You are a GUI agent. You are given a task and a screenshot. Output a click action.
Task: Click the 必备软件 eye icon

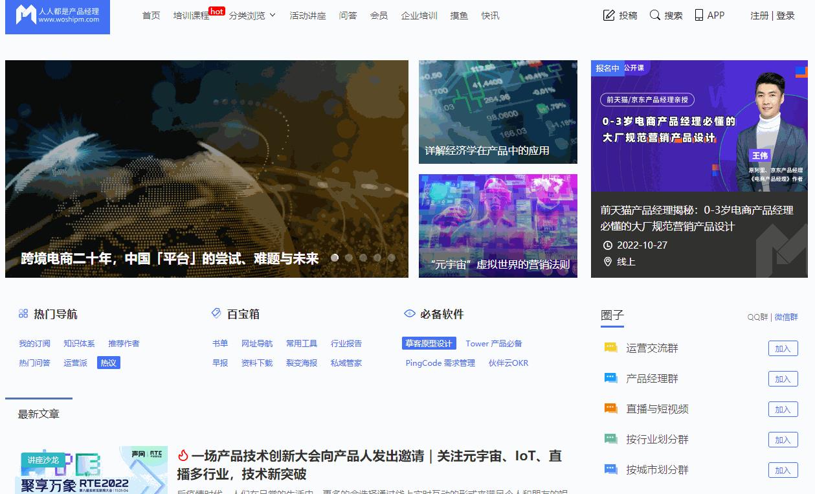[410, 313]
